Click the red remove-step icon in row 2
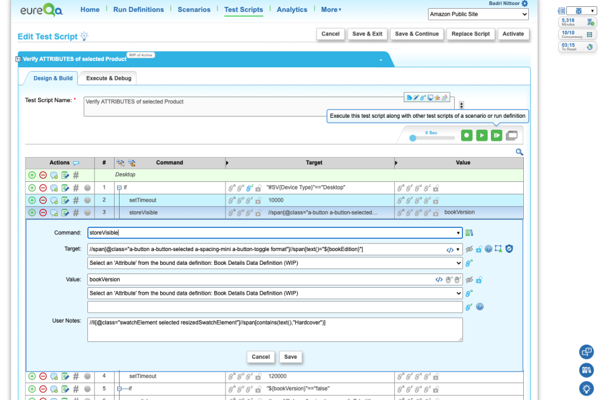The width and height of the screenshot is (598, 400). (43, 200)
